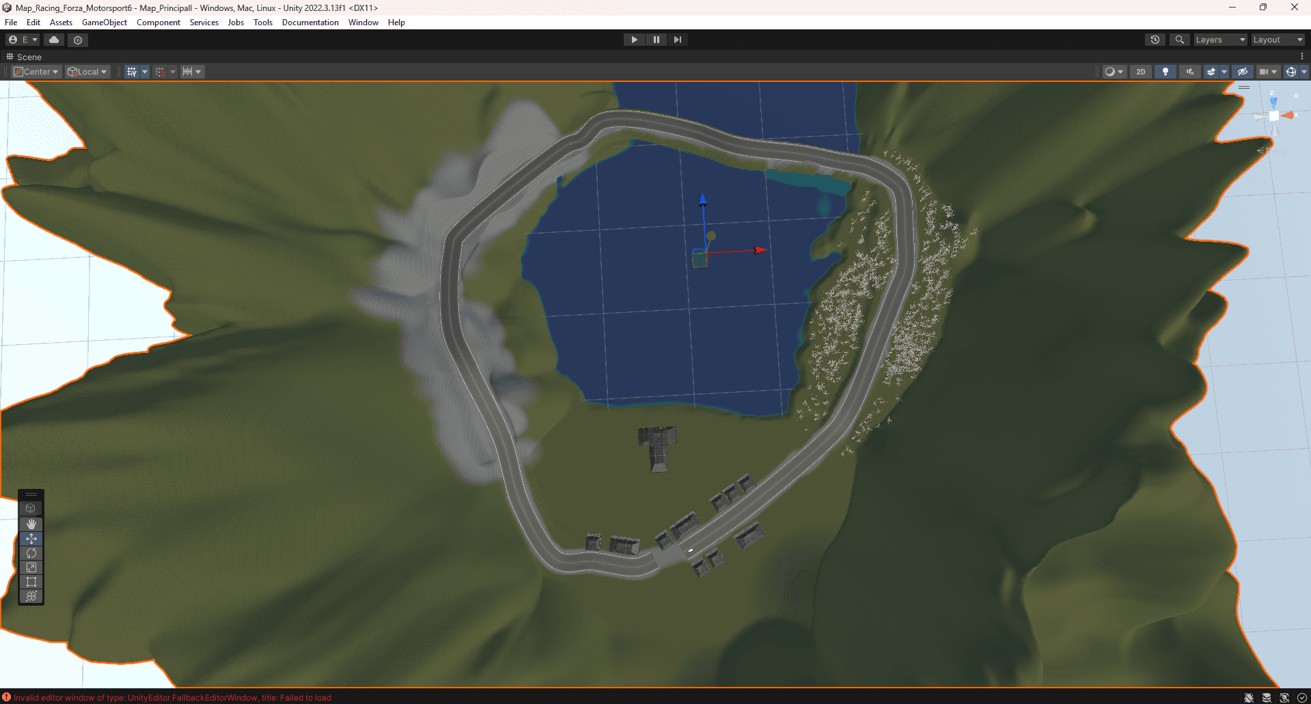Select the Scene tab
This screenshot has width=1311, height=704.
24,57
